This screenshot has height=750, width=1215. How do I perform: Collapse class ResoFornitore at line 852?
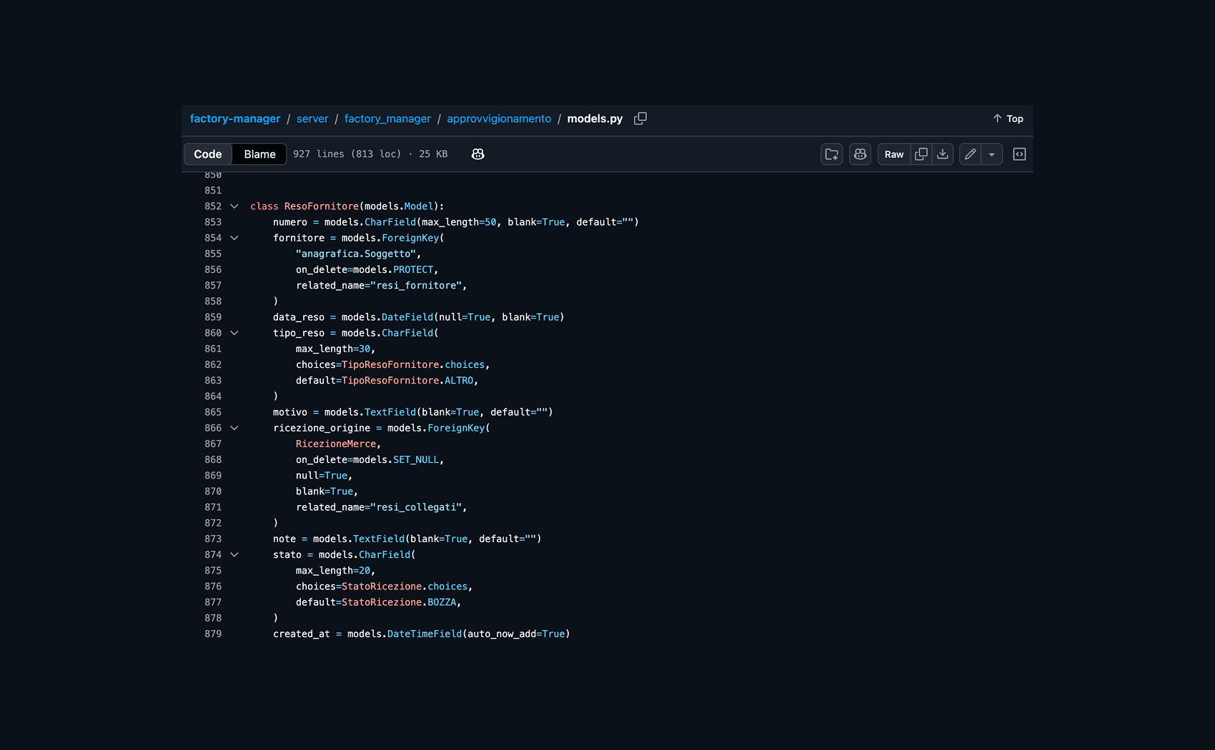click(x=234, y=206)
